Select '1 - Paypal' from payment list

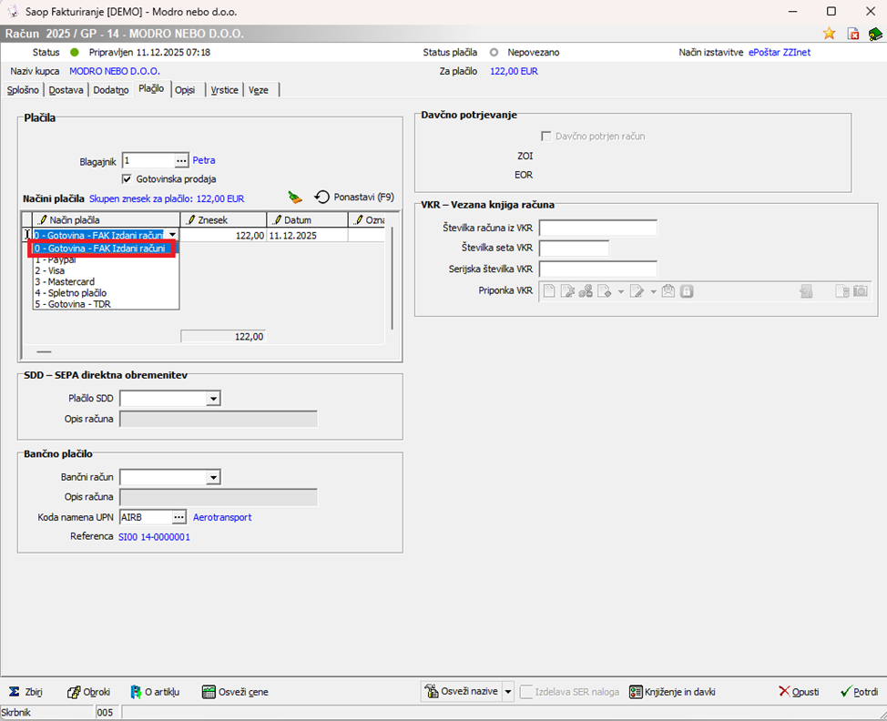[x=106, y=260]
